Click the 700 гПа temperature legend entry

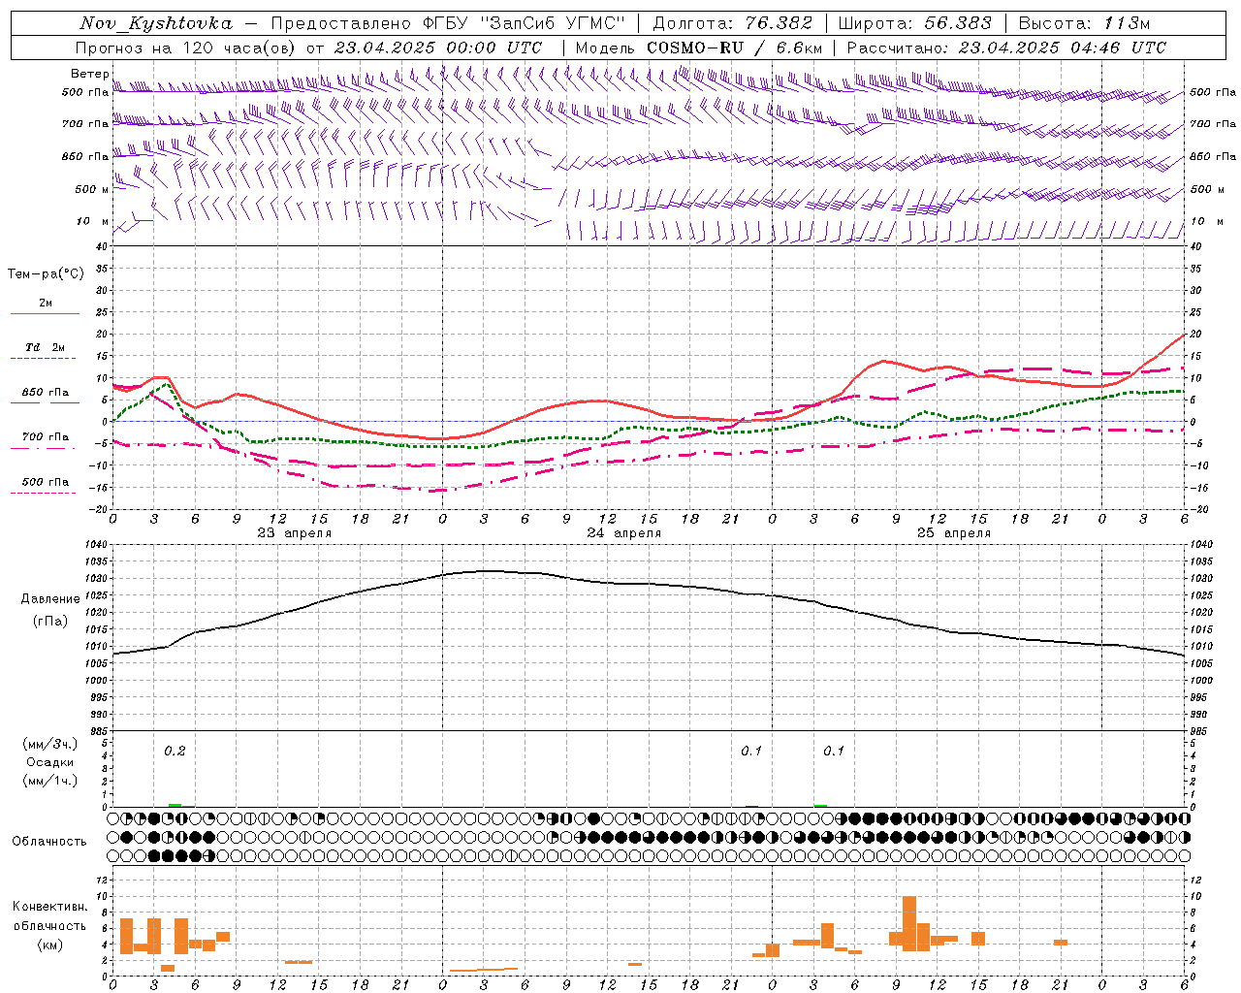pyautogui.click(x=46, y=436)
